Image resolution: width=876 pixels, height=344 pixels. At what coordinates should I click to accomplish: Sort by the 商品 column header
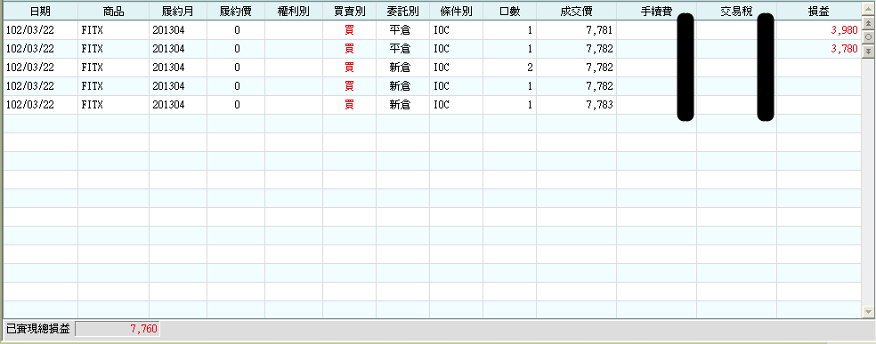(113, 12)
